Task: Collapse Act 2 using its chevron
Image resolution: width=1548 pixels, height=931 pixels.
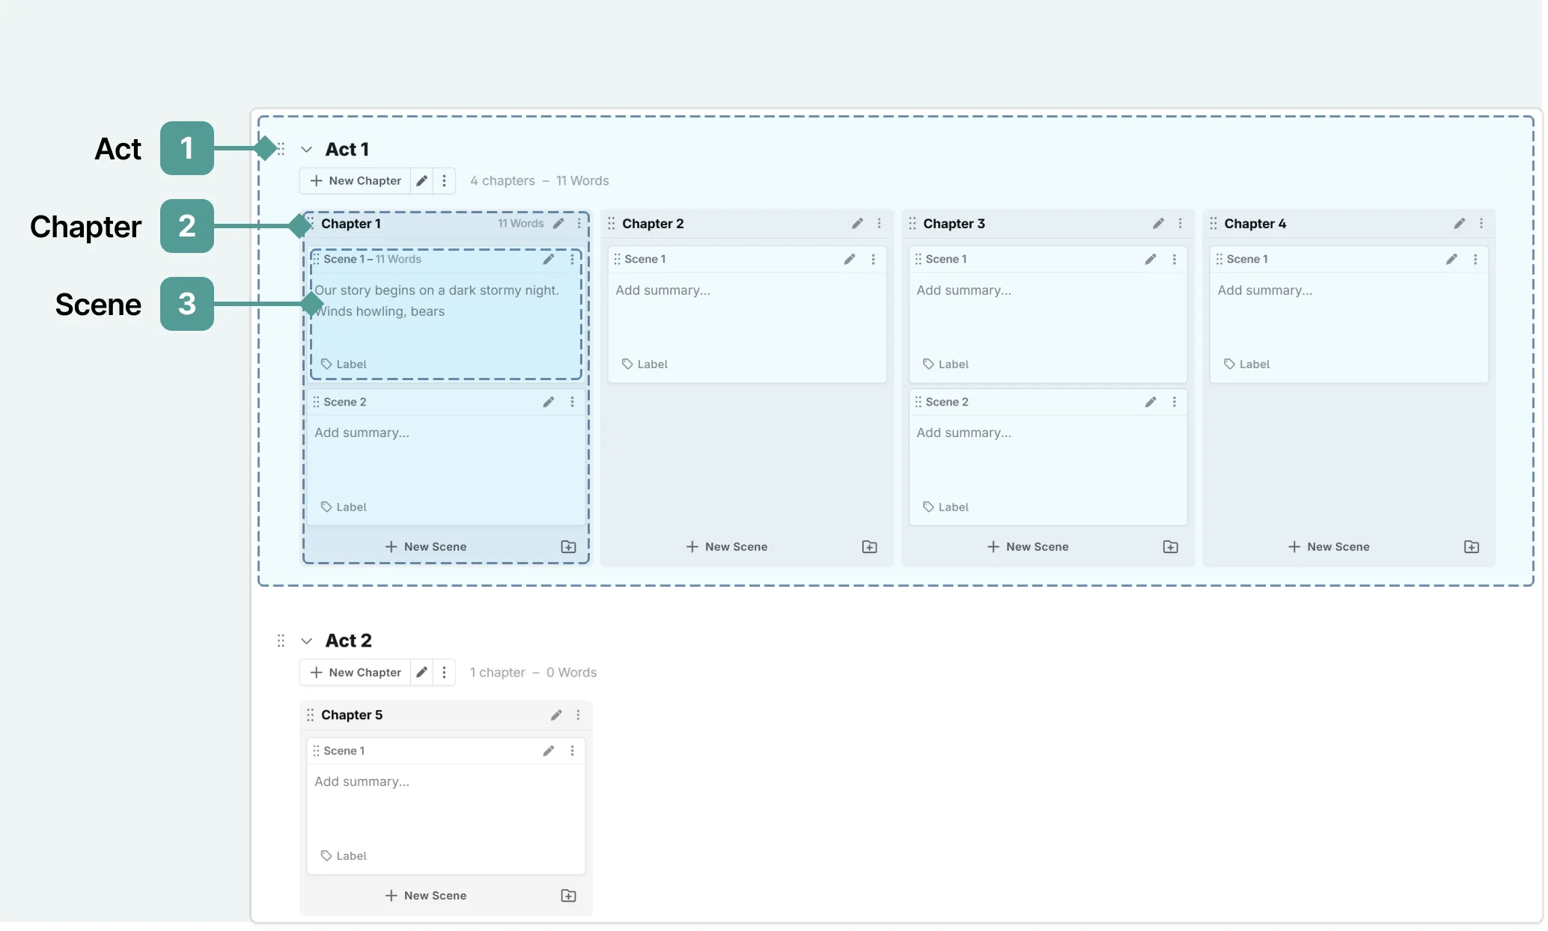Action: [x=306, y=641]
